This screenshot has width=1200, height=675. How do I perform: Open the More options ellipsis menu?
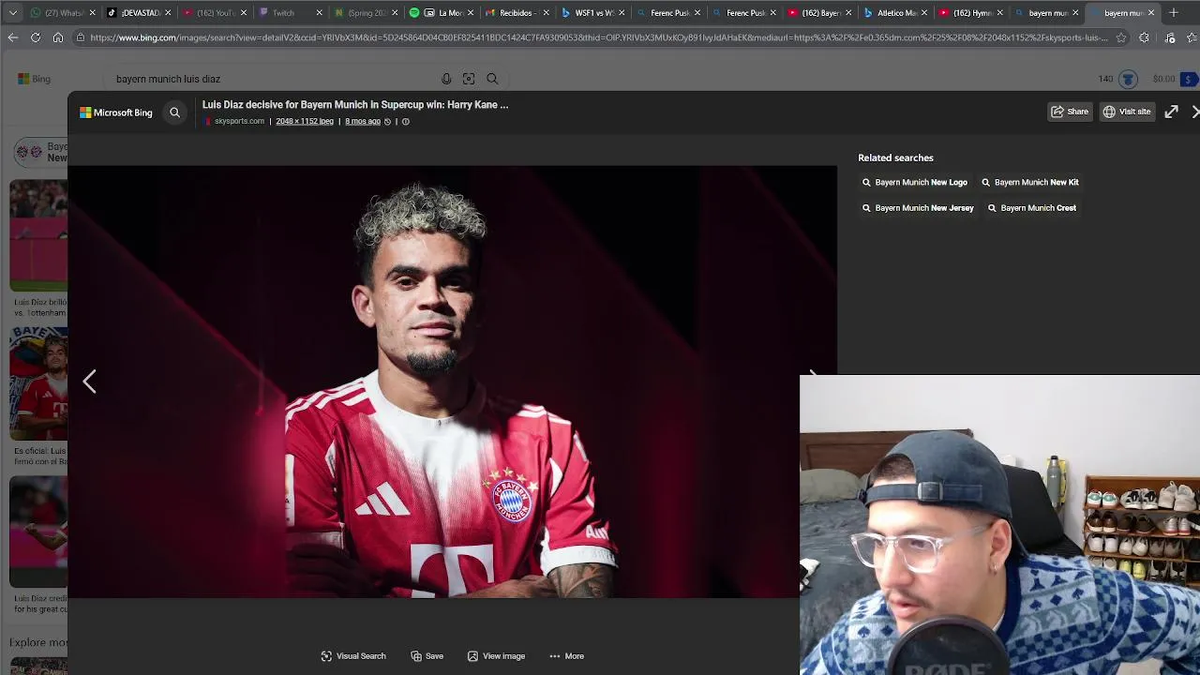point(566,656)
